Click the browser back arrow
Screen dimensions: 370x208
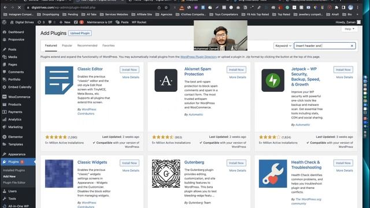pyautogui.click(x=5, y=8)
